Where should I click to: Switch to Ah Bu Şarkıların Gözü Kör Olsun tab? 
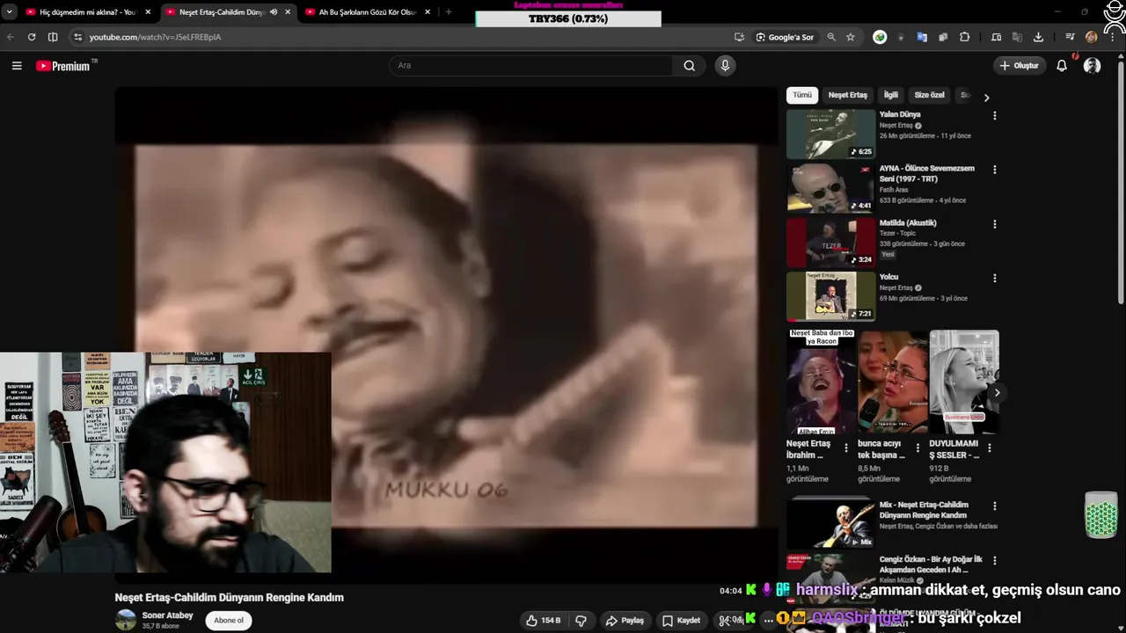367,12
